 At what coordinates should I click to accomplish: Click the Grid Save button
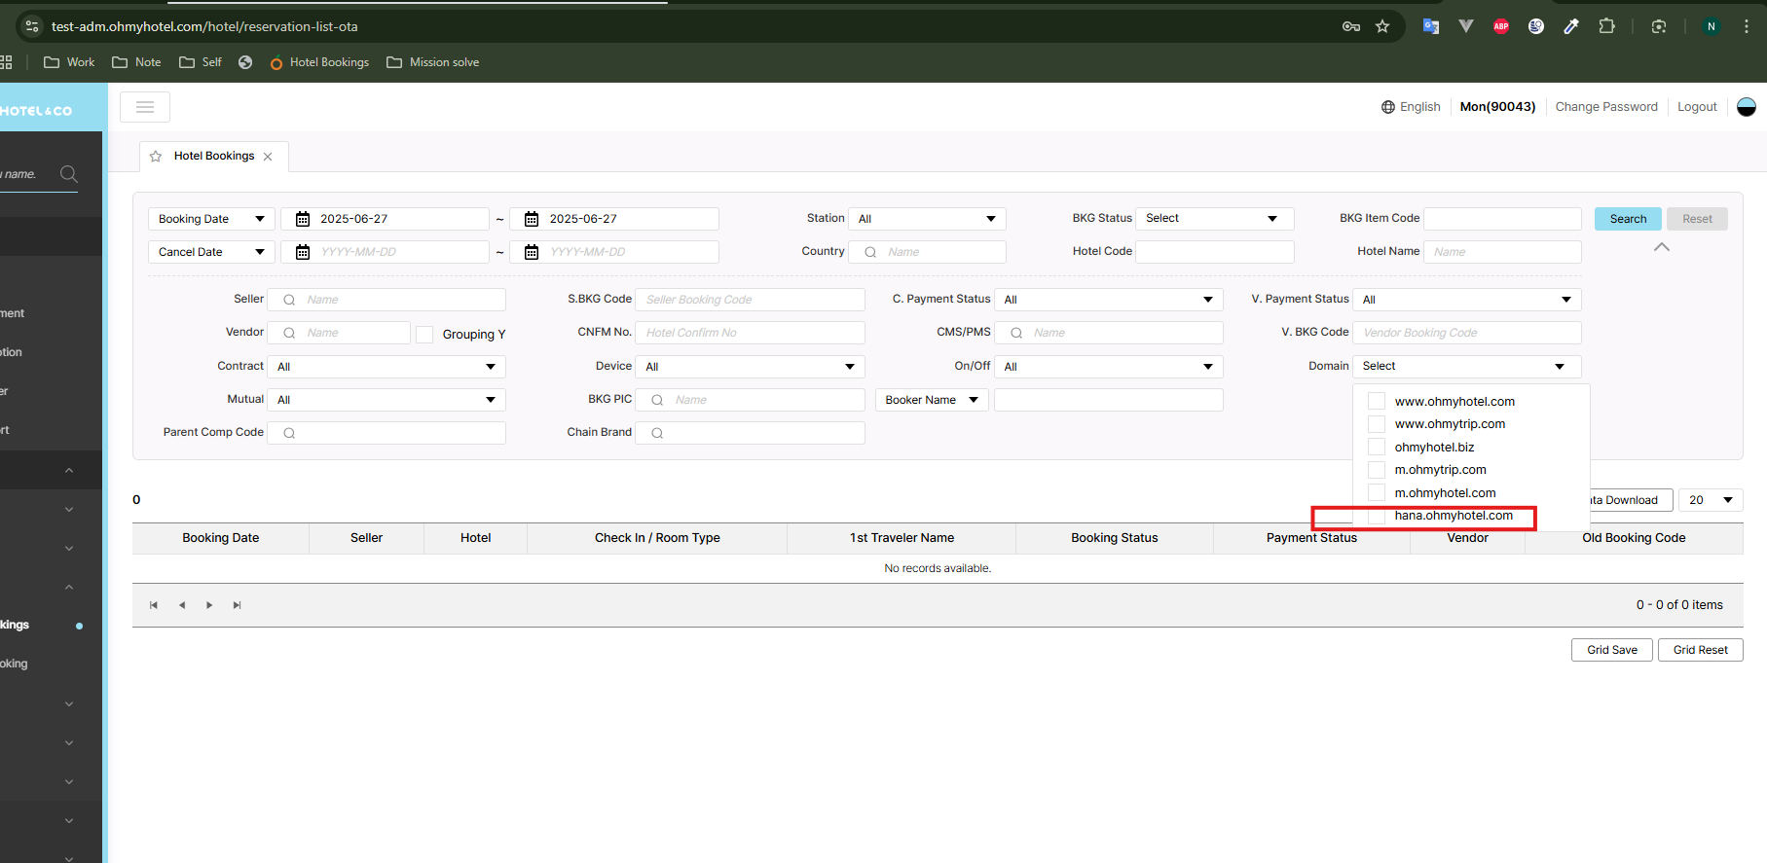click(1611, 650)
